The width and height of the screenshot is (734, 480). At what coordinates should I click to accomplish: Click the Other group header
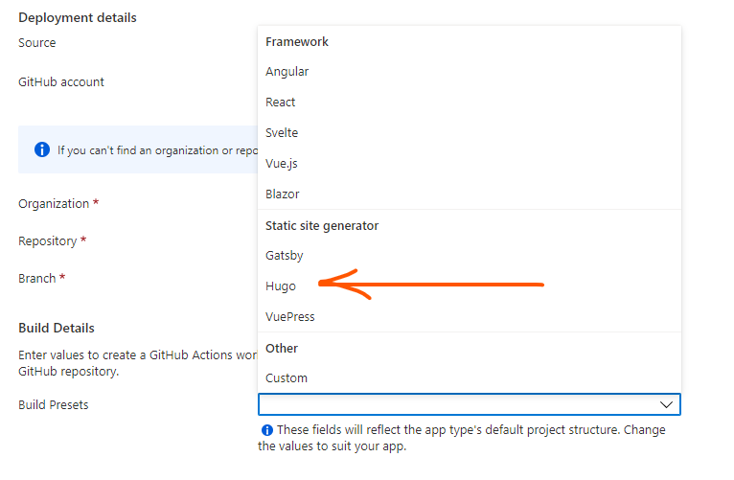pyautogui.click(x=282, y=349)
